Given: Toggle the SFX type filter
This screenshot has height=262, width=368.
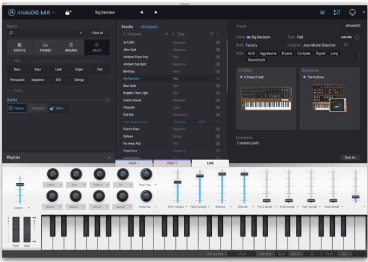Looking at the screenshot, I should coord(58,80).
